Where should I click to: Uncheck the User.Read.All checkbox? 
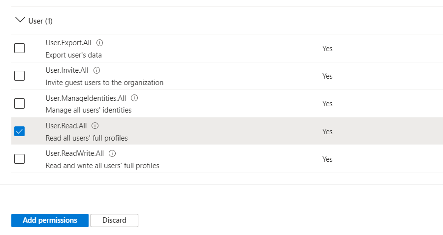coord(20,131)
